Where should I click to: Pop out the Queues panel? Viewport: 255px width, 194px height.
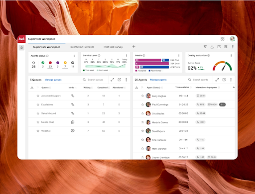pos(120,80)
